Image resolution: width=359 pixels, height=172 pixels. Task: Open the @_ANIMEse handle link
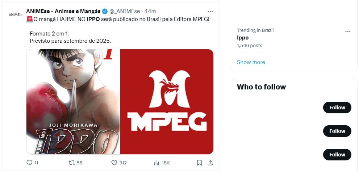tap(125, 11)
